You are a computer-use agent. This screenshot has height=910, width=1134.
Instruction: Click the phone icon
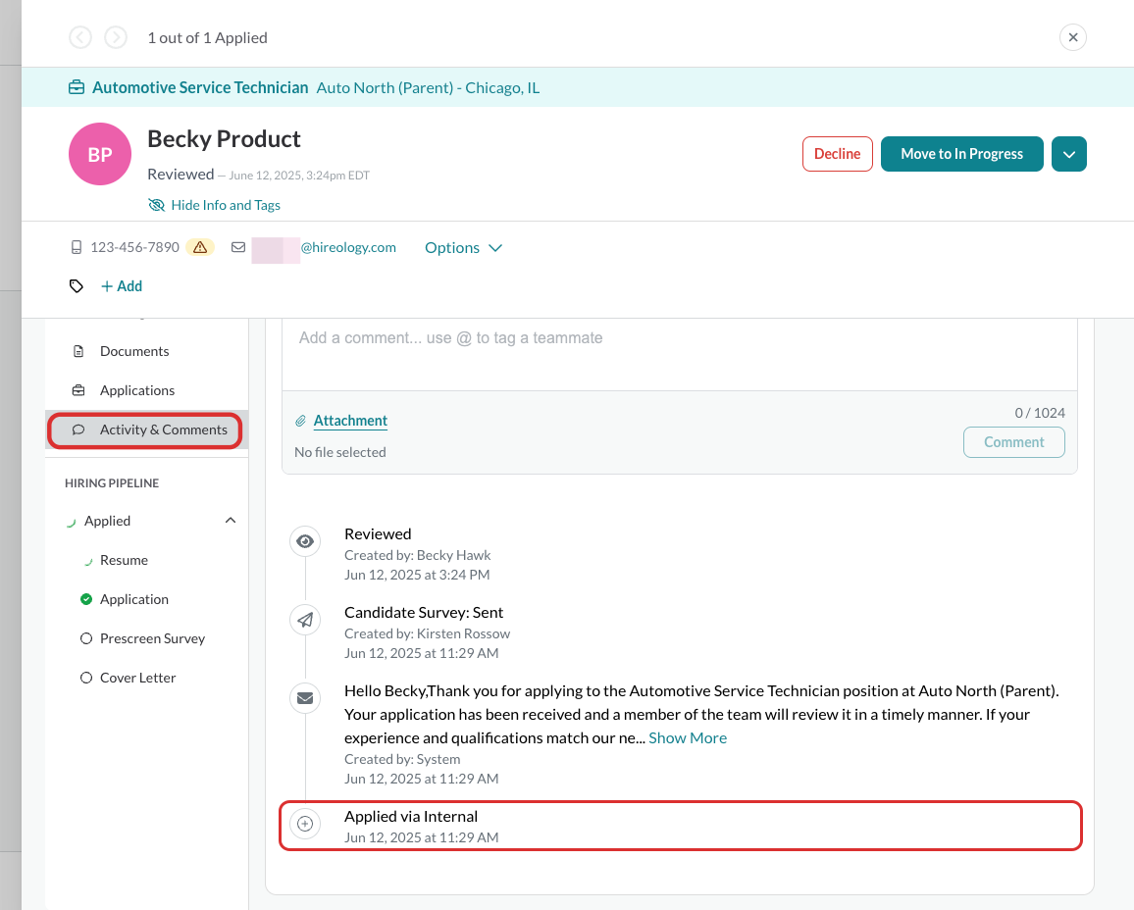(76, 248)
